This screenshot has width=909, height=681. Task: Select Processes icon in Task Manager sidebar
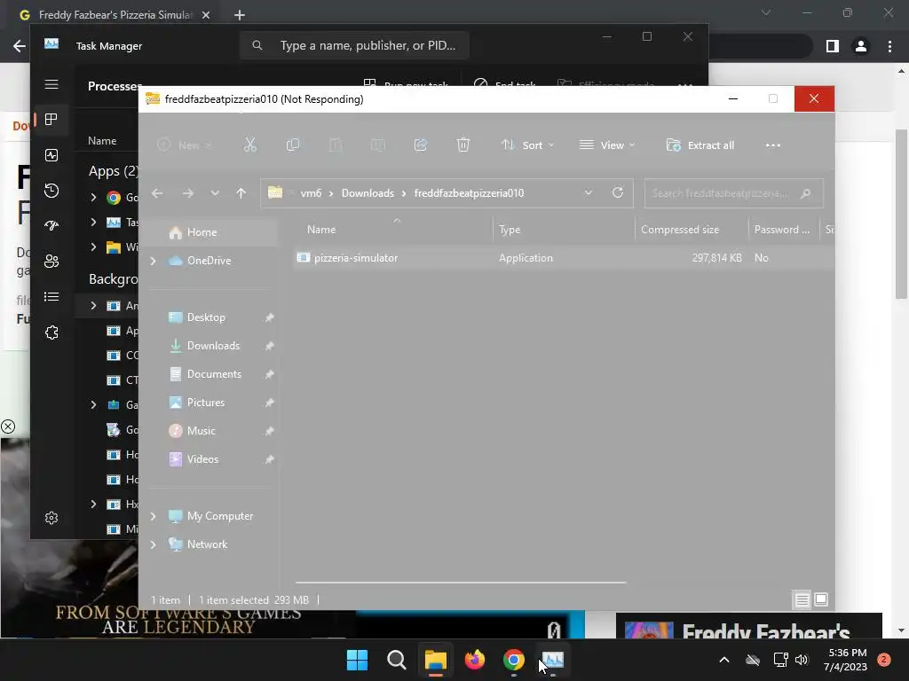(x=51, y=120)
